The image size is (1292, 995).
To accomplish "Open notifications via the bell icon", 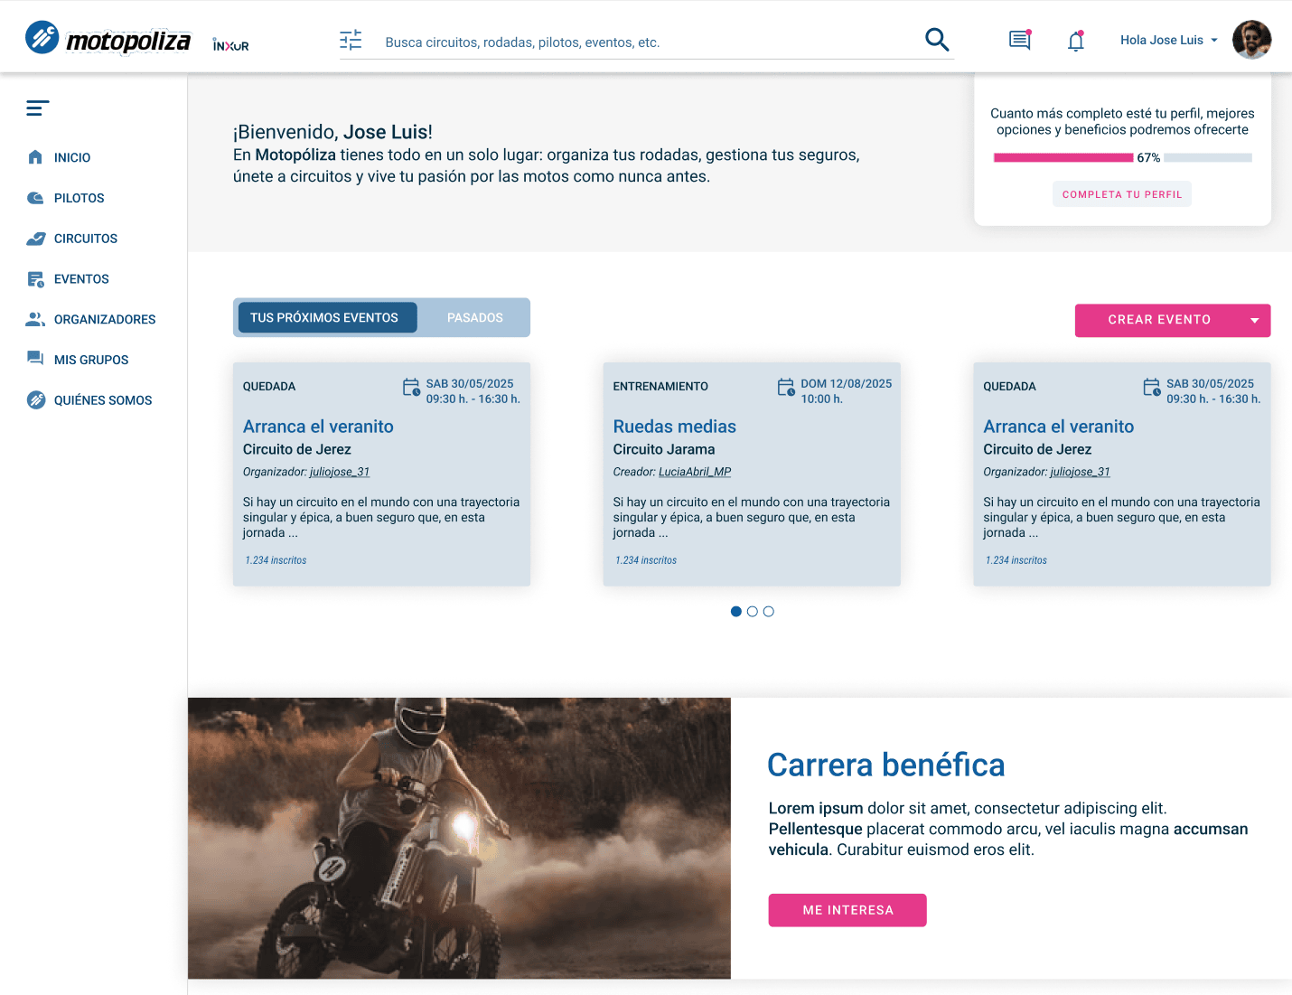I will tap(1075, 40).
